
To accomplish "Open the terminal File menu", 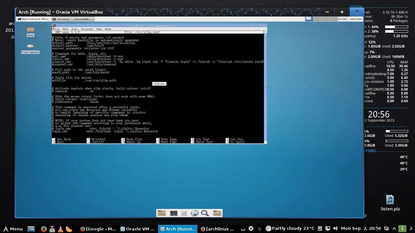I will point(56,29).
